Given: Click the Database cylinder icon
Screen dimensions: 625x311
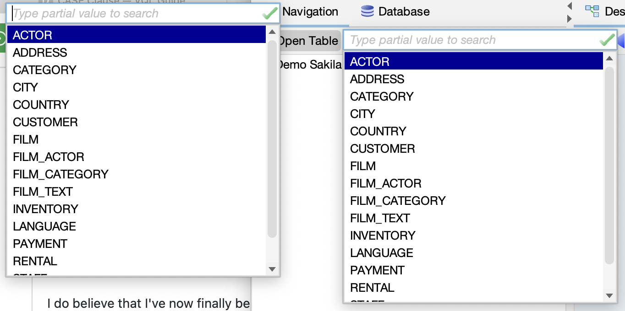Looking at the screenshot, I should point(367,11).
